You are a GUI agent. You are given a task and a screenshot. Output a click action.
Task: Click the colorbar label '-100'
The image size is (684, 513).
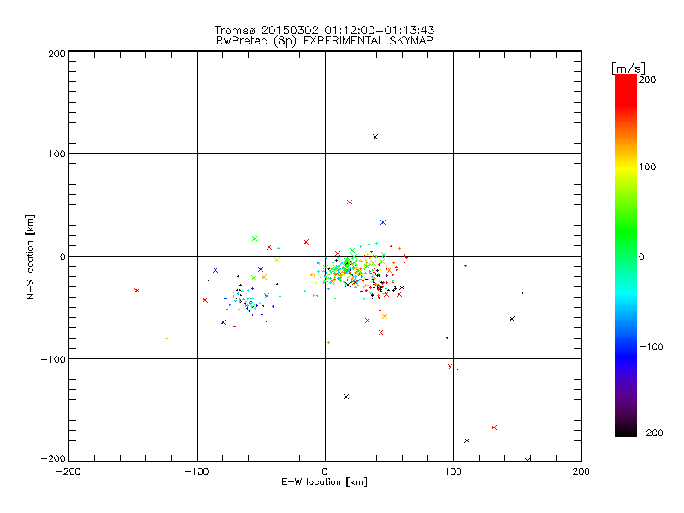[x=651, y=346]
